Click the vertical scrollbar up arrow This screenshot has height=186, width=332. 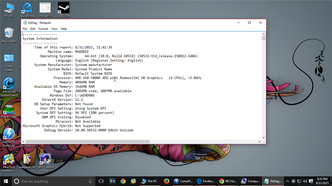(x=264, y=34)
